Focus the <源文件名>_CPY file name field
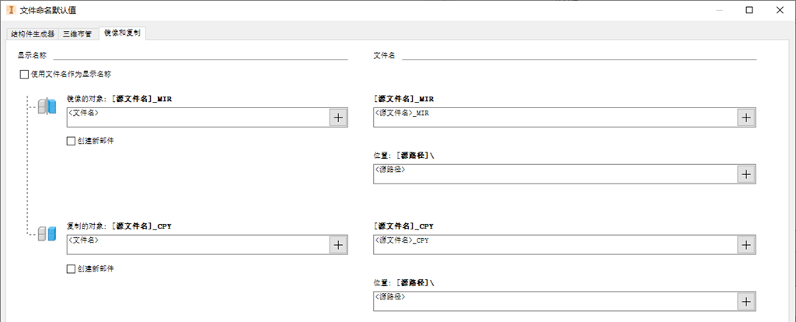The width and height of the screenshot is (796, 322). [553, 244]
